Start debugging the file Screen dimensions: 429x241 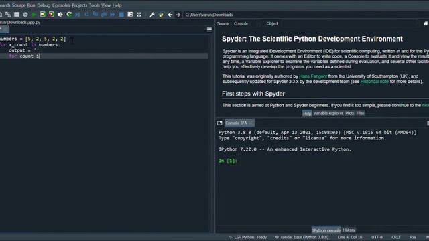coord(78,15)
